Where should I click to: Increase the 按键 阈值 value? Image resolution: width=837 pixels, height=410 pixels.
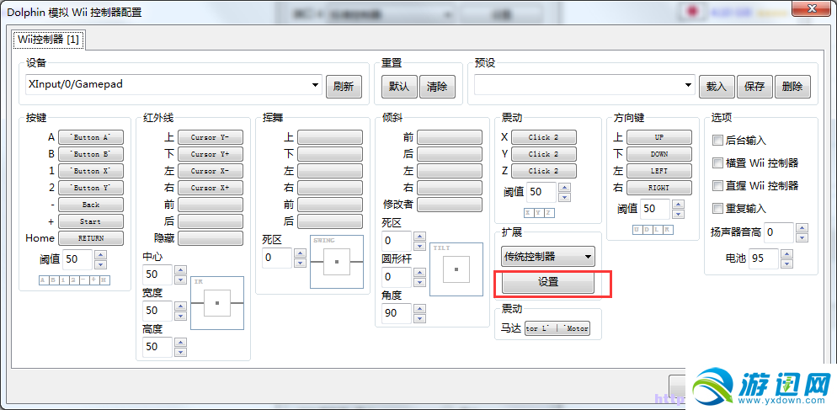coord(101,254)
